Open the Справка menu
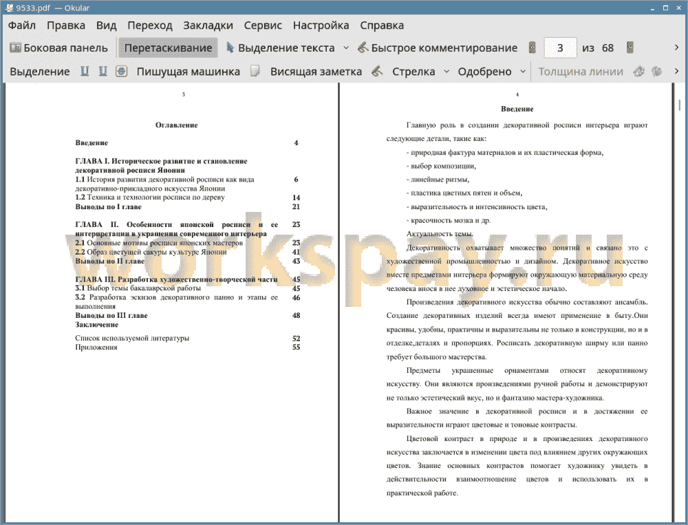688x525 pixels. click(x=382, y=25)
